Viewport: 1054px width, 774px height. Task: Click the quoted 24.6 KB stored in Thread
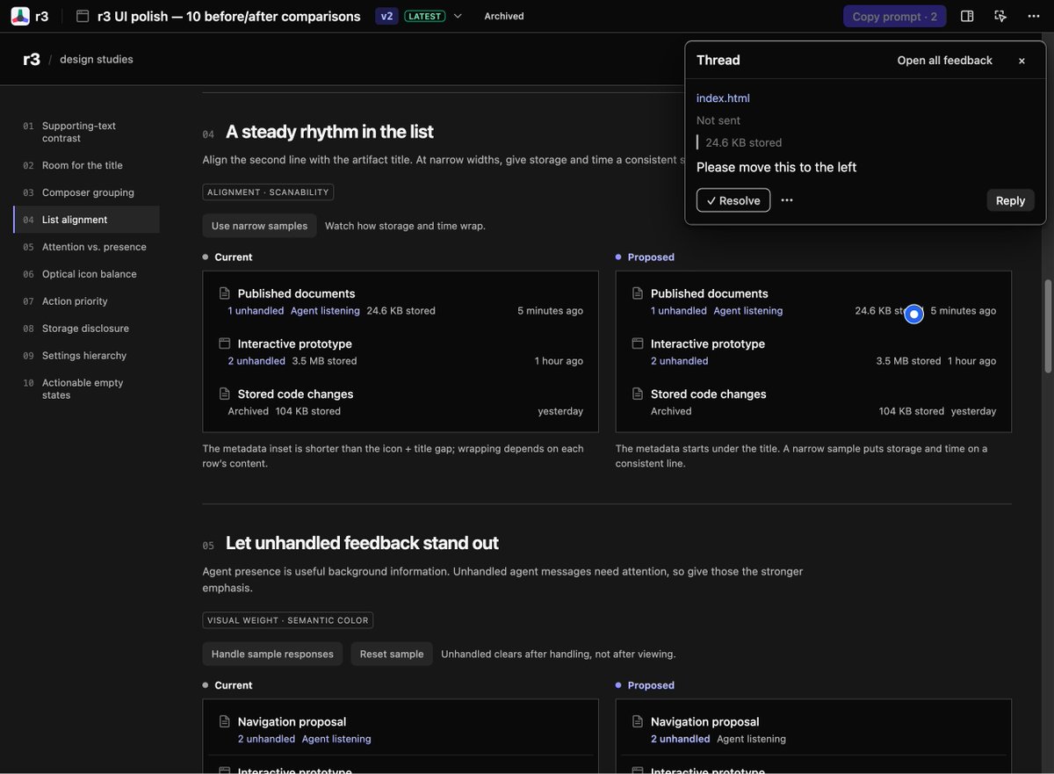tap(743, 142)
